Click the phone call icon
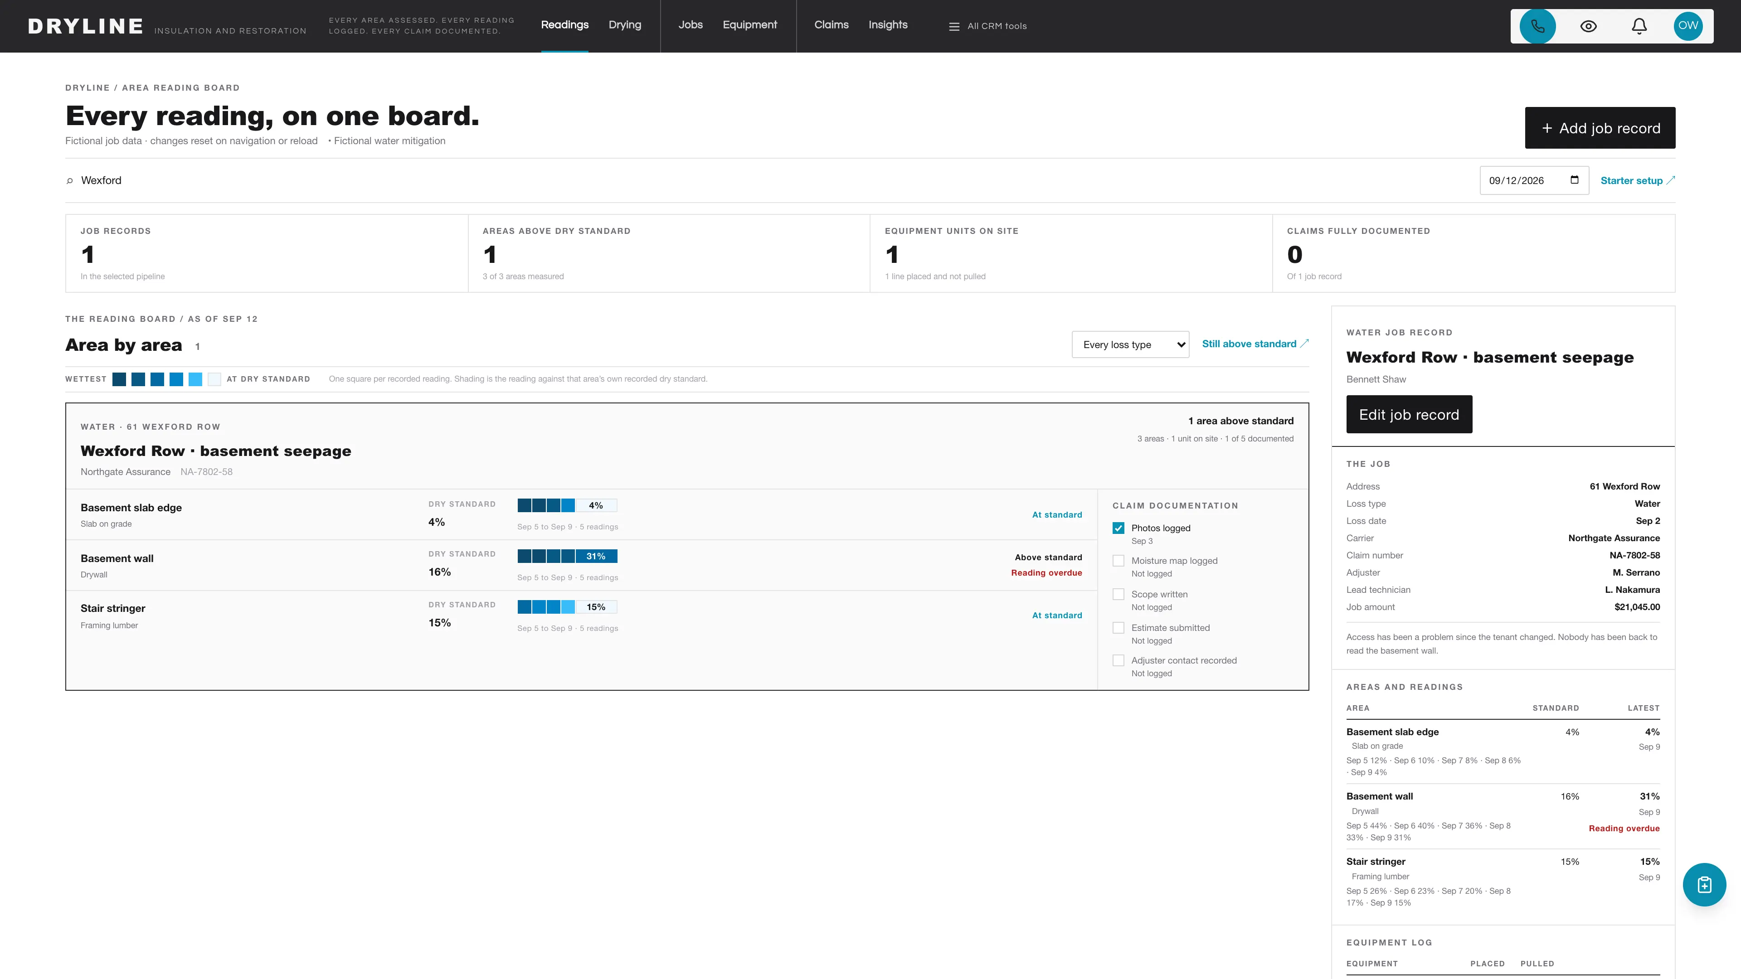1741x979 pixels. (x=1537, y=26)
